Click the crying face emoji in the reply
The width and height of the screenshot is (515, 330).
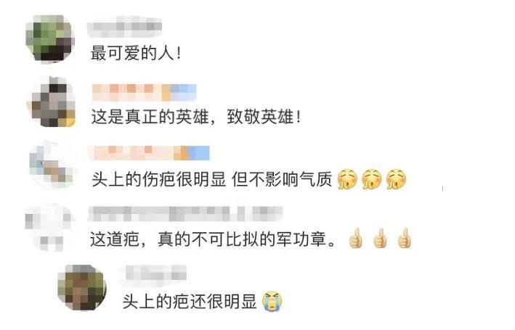click(x=272, y=301)
